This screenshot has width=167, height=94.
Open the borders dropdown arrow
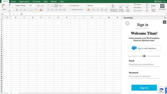33,10
